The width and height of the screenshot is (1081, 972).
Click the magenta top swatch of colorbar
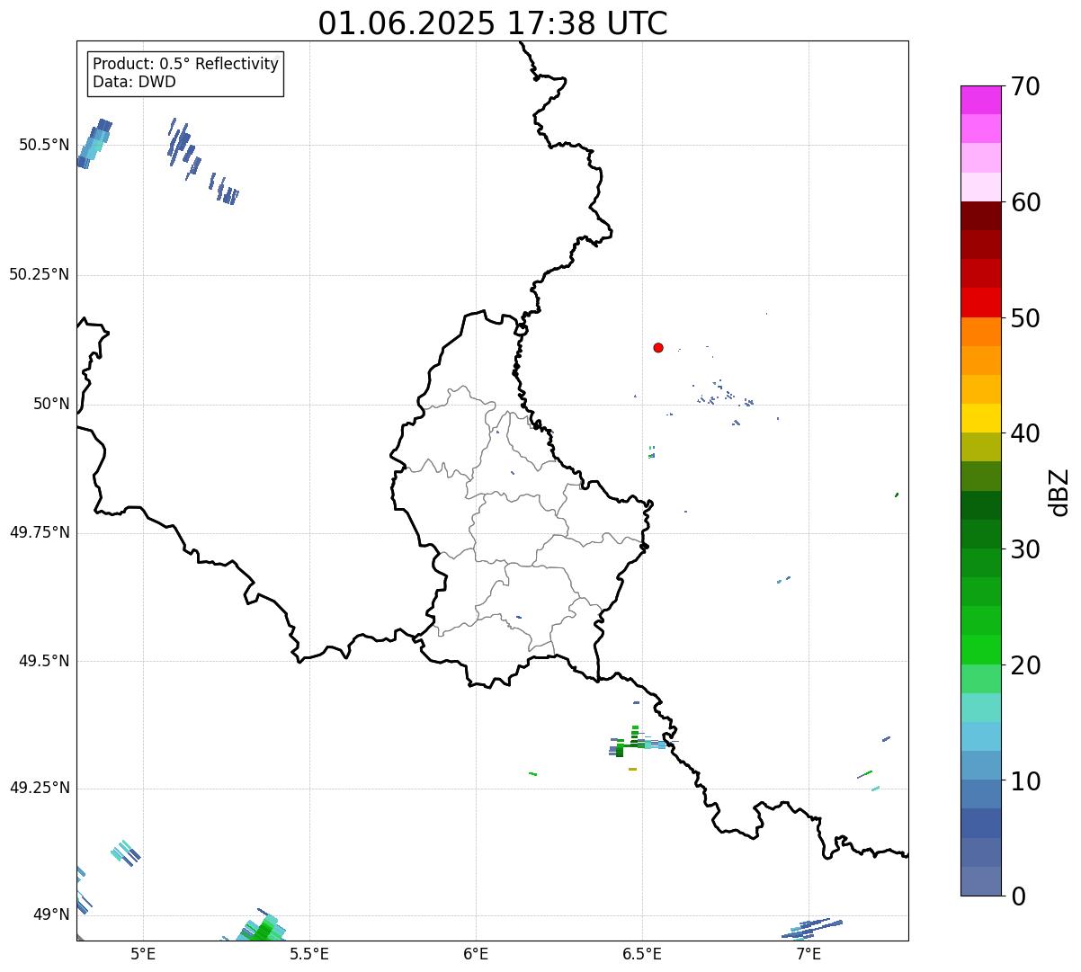[980, 100]
